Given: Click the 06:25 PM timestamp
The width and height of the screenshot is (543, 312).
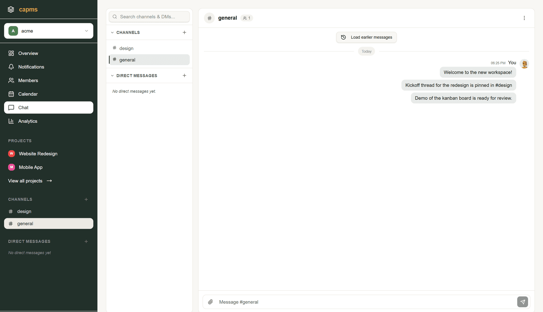Looking at the screenshot, I should [498, 63].
